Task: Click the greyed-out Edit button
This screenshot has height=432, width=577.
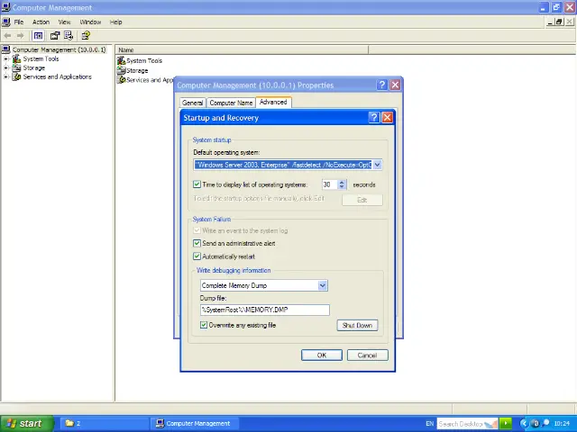Action: click(x=362, y=200)
